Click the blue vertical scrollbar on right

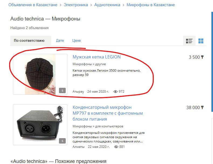212,62
